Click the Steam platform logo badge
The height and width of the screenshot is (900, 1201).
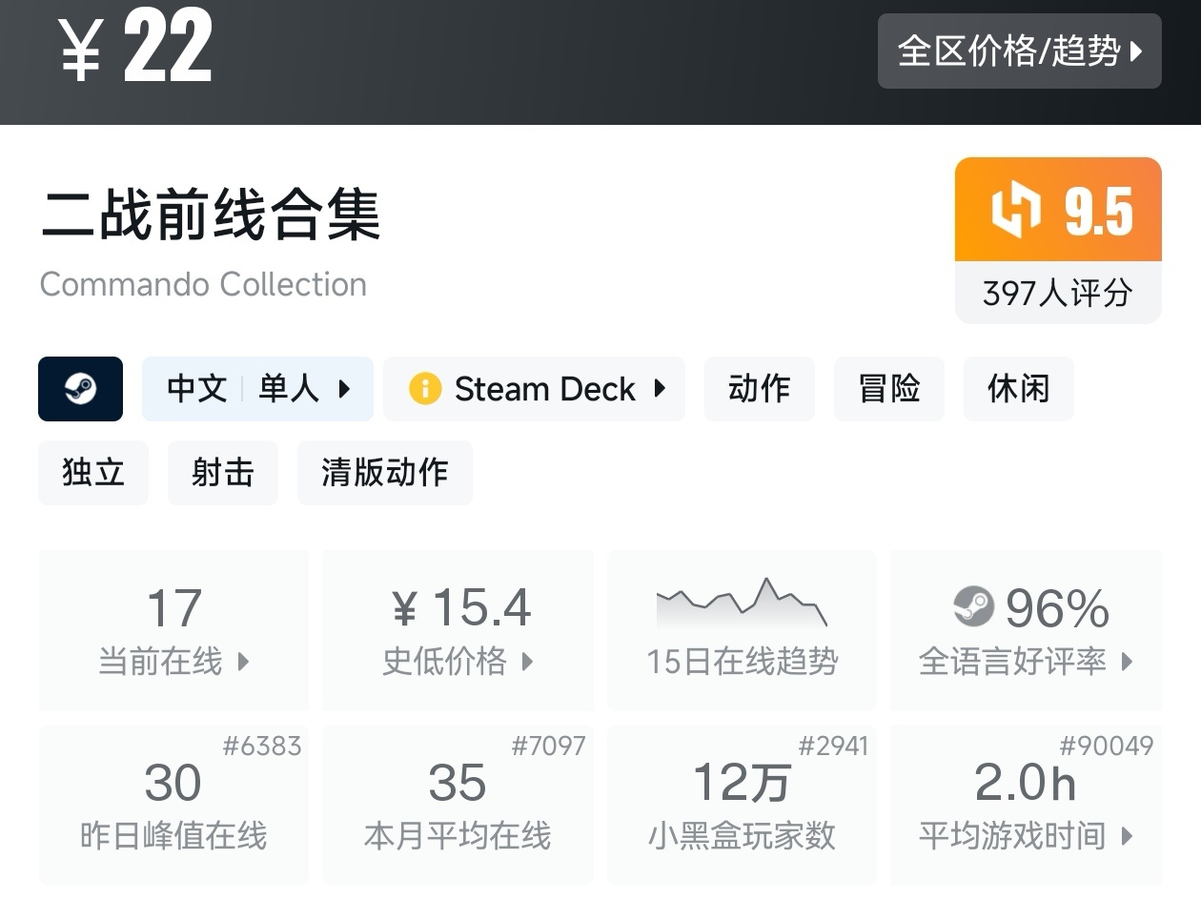[x=80, y=389]
